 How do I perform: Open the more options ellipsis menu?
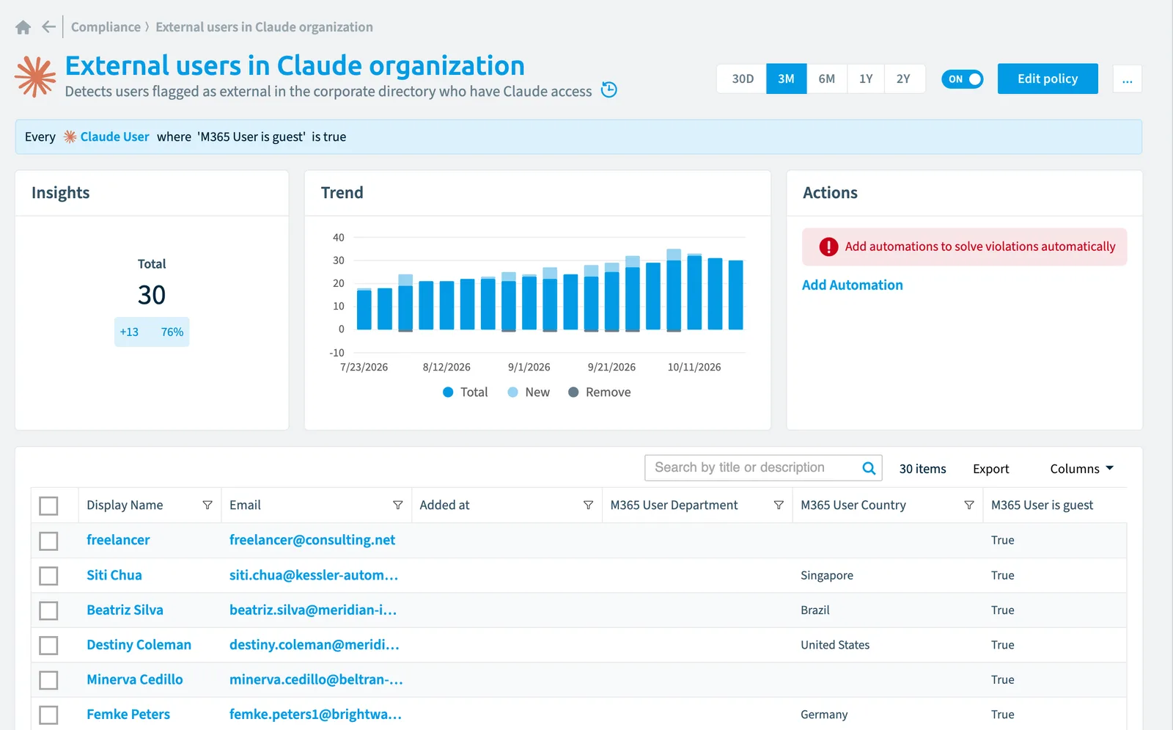pyautogui.click(x=1128, y=79)
